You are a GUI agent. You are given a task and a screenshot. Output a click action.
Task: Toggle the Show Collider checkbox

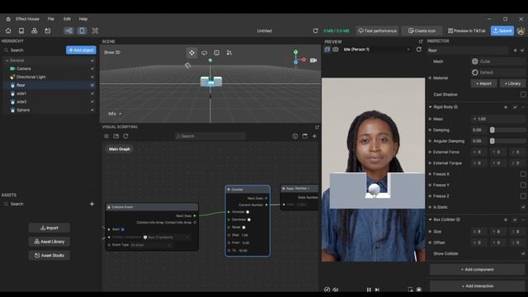click(x=522, y=253)
